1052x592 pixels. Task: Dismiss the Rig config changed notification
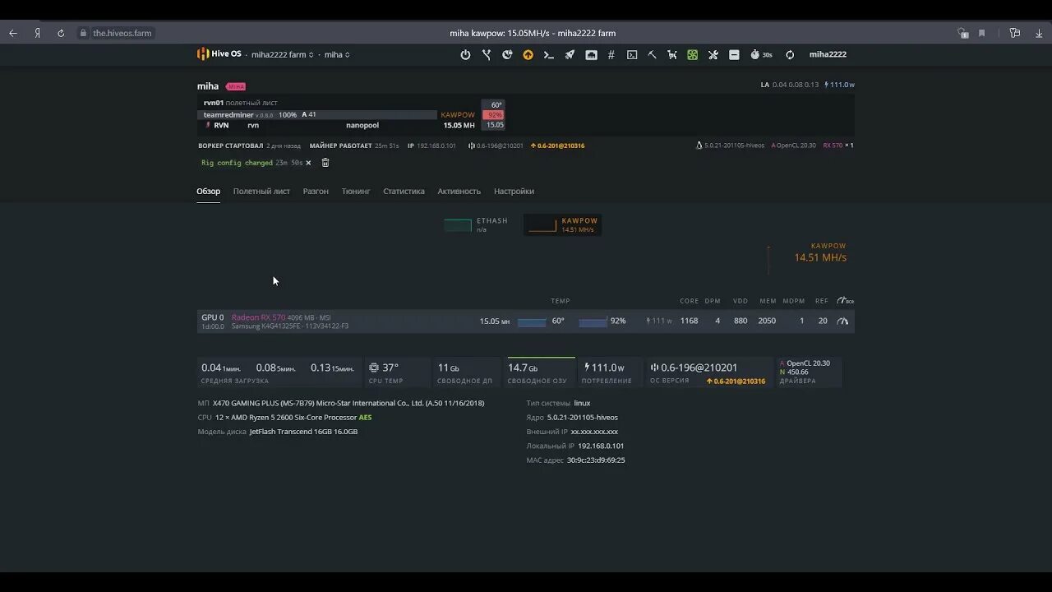[308, 163]
